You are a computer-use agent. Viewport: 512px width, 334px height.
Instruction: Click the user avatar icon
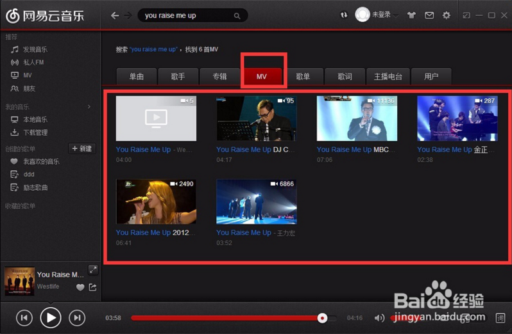point(362,14)
